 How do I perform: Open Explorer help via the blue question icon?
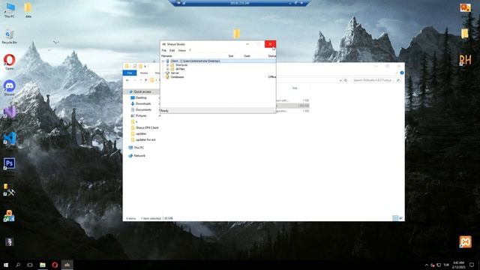point(402,73)
